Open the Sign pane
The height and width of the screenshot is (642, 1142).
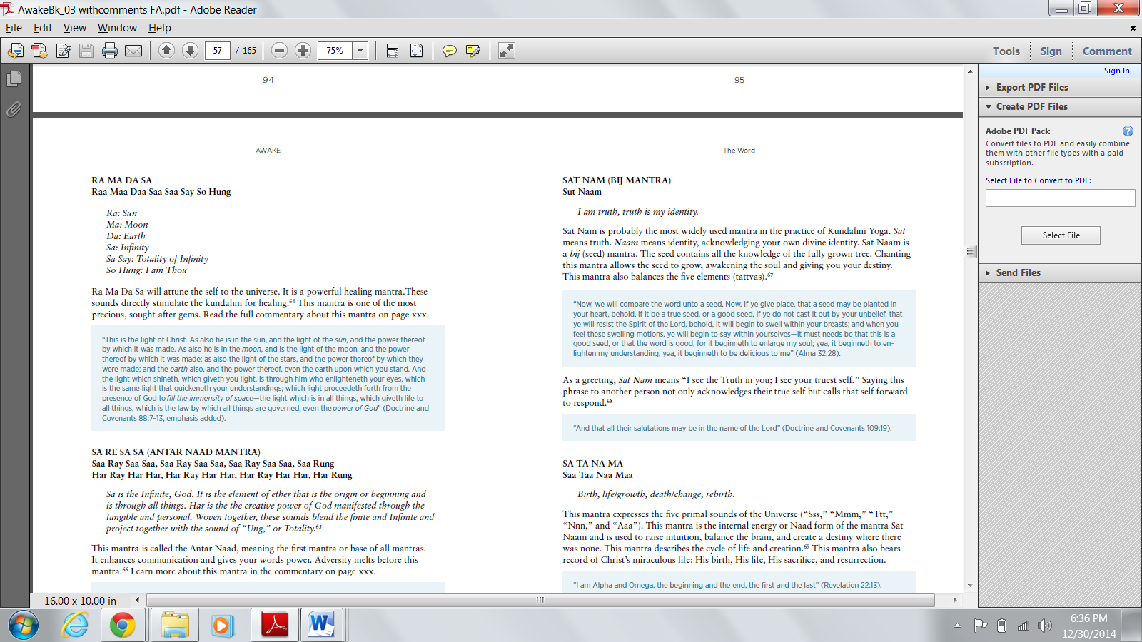point(1051,51)
